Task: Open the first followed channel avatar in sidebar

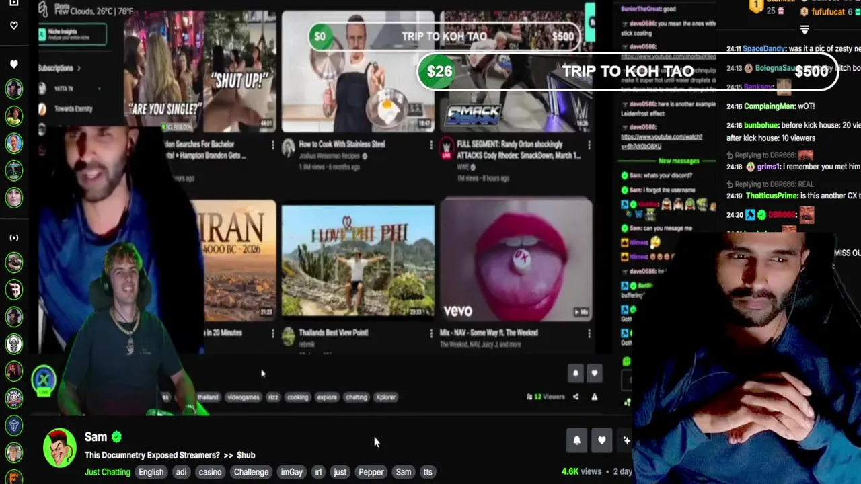Action: [x=14, y=89]
